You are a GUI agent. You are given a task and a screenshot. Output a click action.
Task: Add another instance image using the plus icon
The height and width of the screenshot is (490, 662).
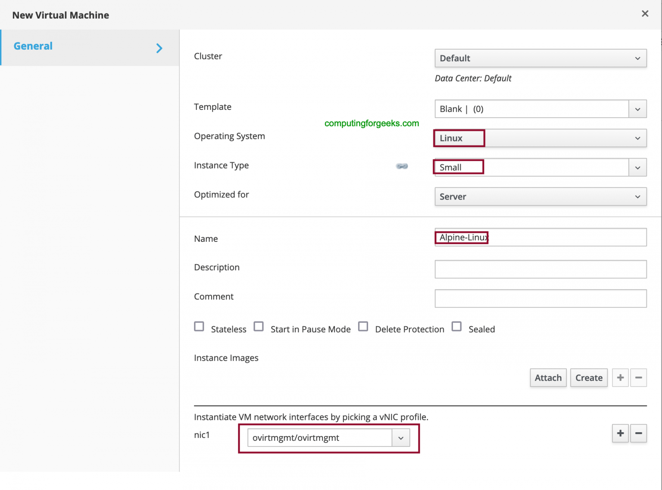pyautogui.click(x=620, y=378)
